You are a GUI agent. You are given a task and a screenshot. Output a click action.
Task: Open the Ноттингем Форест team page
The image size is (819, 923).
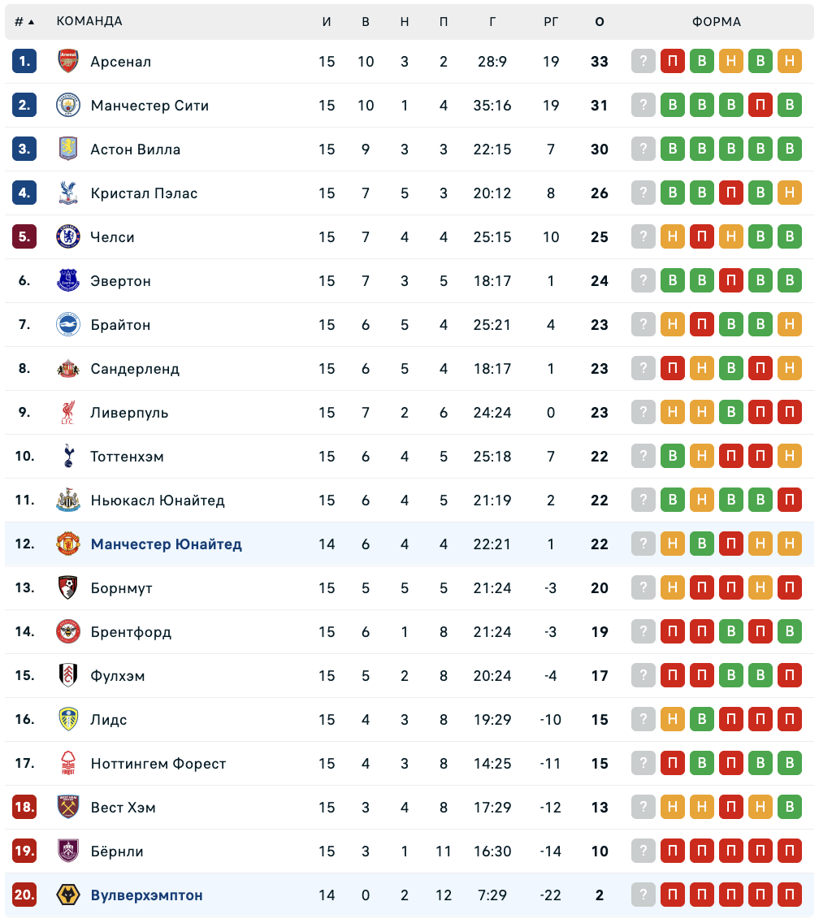158,764
